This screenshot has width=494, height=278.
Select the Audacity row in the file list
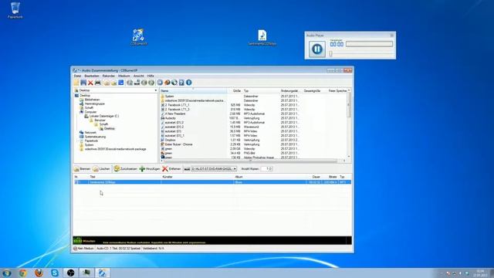[x=254, y=118]
